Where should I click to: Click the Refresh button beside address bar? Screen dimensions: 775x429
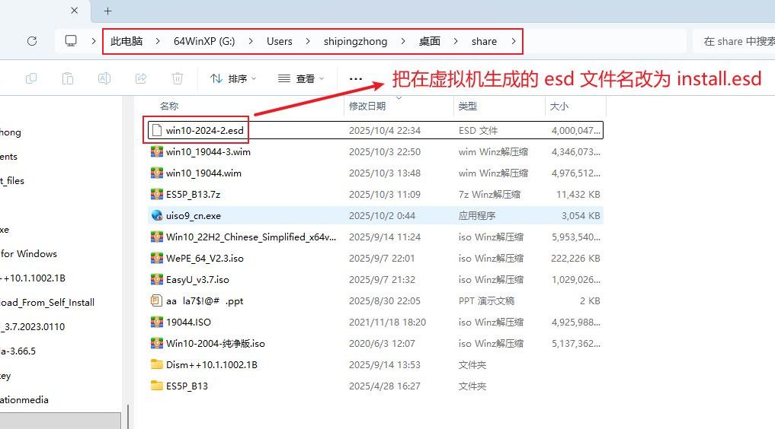32,42
